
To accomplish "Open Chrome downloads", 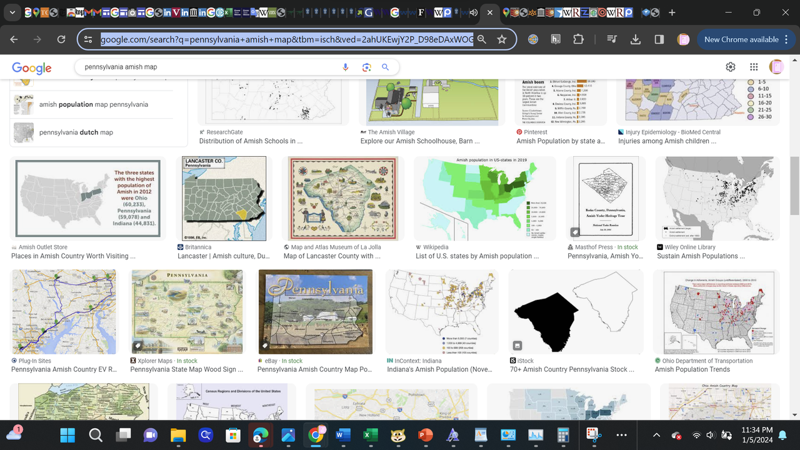I will coord(636,39).
